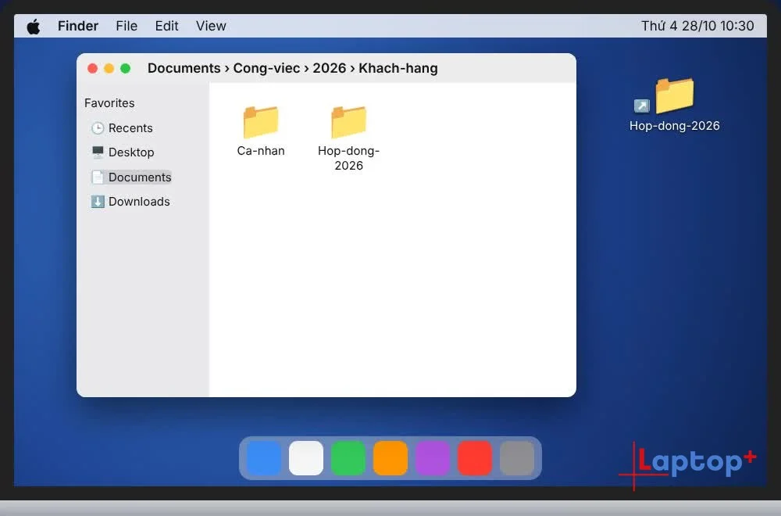The image size is (781, 516).
Task: Select Desktop in the sidebar
Action: 123,152
